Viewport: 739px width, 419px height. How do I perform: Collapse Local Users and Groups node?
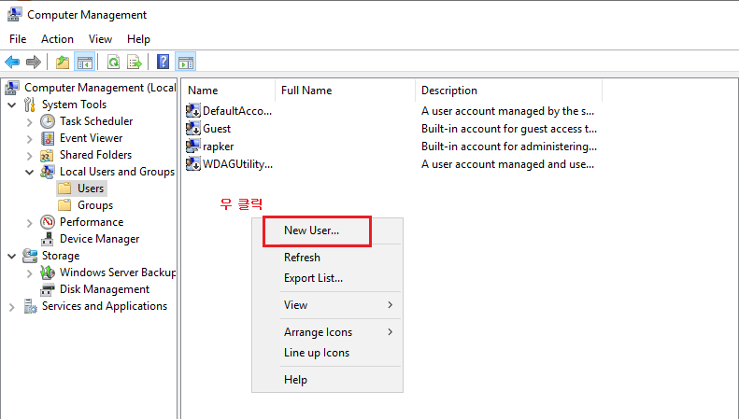(30, 173)
